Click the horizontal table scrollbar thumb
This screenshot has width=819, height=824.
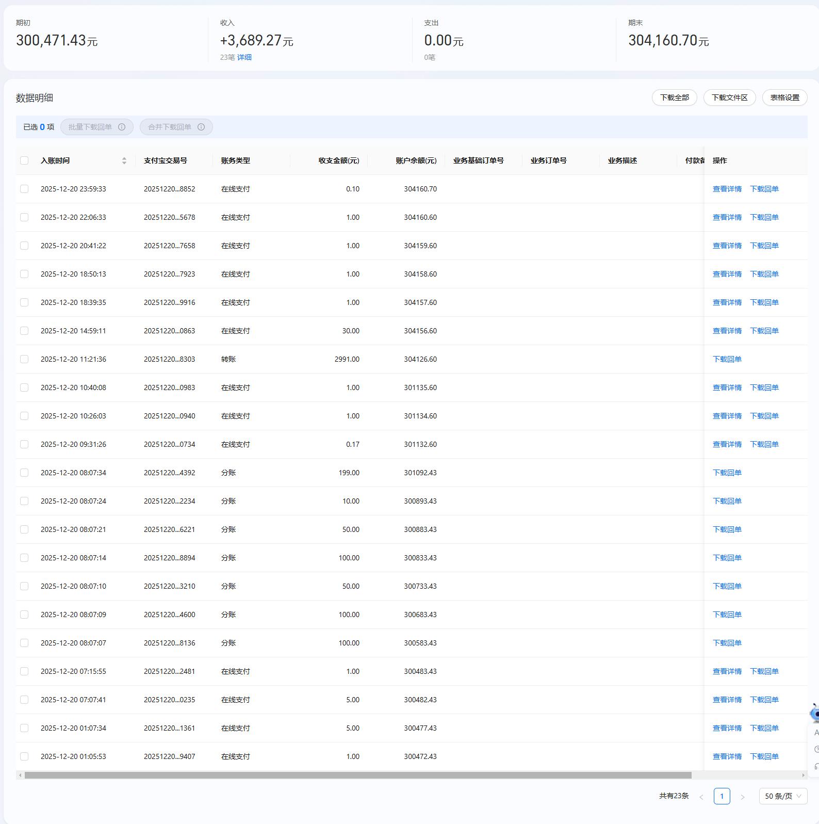click(x=358, y=775)
